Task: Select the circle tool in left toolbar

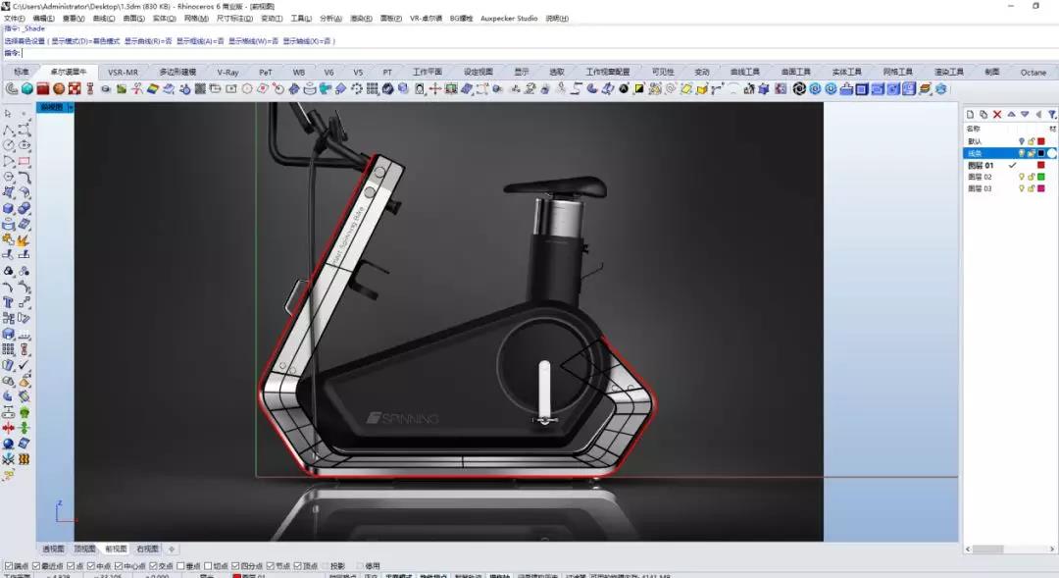Action: (8, 144)
